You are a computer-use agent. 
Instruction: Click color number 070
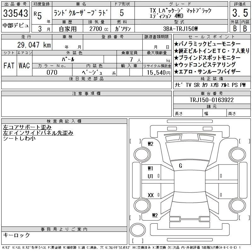(52, 72)
